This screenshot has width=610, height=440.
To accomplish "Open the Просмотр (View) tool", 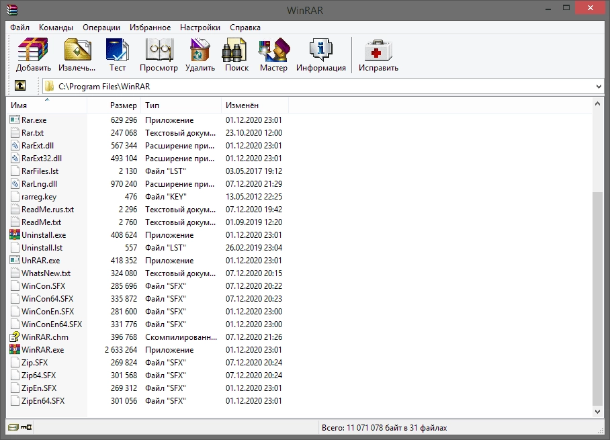I will [x=159, y=50].
